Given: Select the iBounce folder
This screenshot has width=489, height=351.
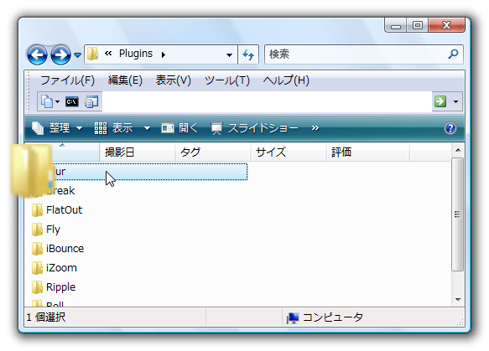Looking at the screenshot, I should (58, 249).
